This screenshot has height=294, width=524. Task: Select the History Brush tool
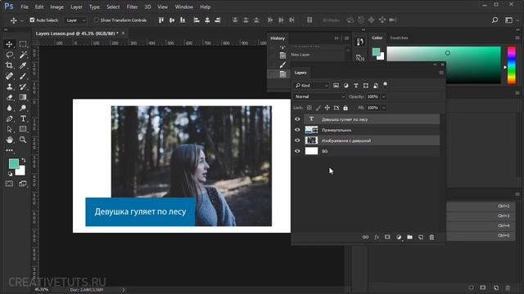coord(23,87)
